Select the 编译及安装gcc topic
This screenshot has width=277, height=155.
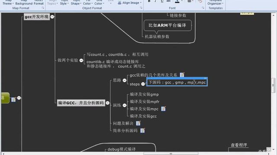[143, 116]
